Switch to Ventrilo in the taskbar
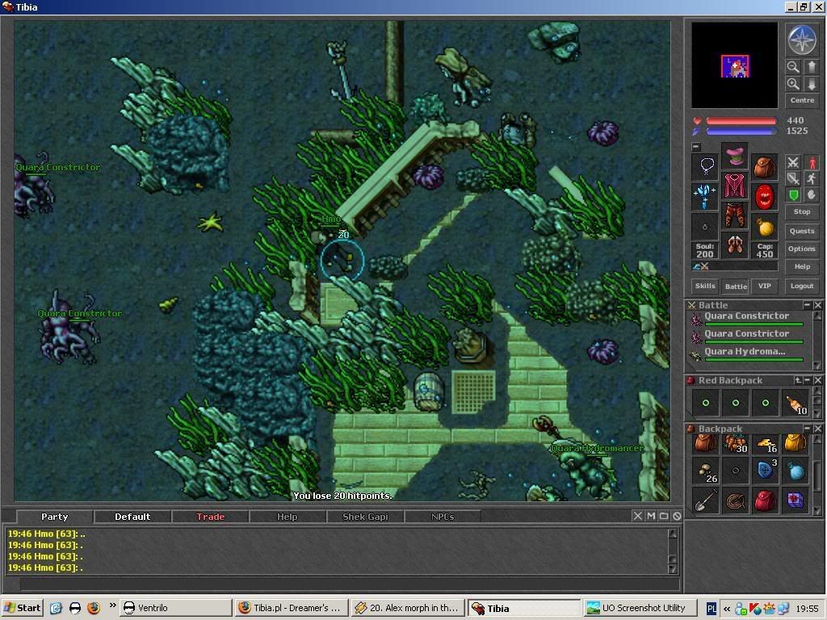Viewport: 827px width, 620px height. [175, 608]
